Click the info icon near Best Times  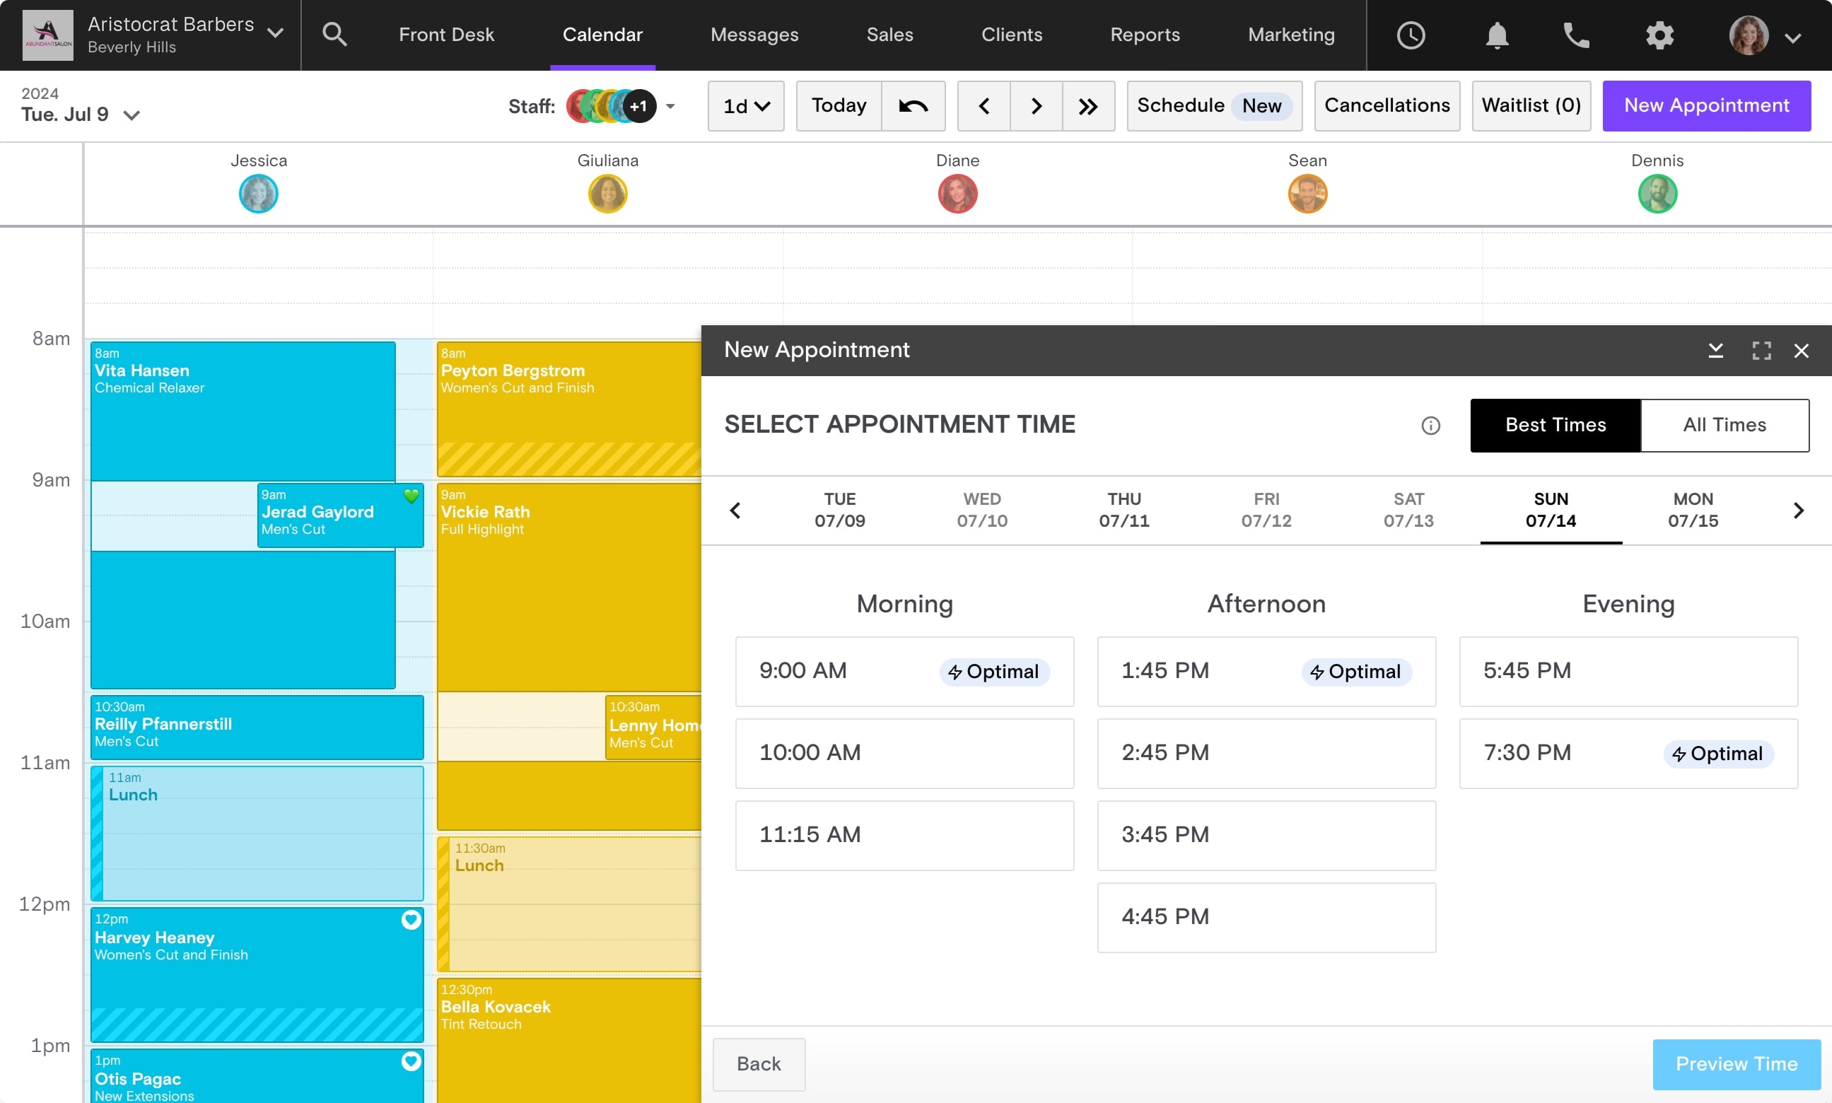tap(1430, 425)
